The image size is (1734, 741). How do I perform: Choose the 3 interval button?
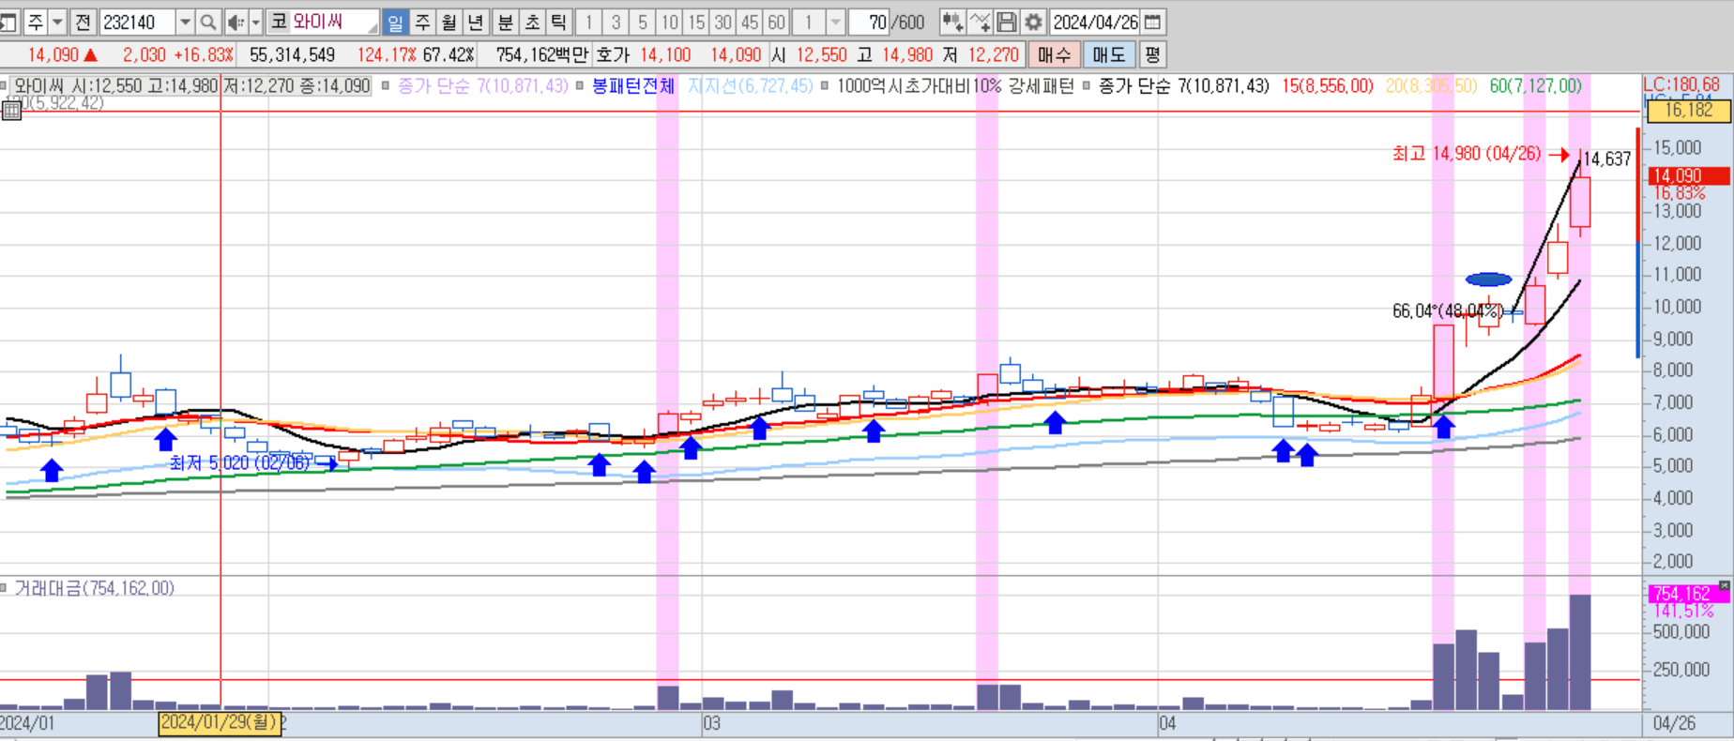(616, 22)
